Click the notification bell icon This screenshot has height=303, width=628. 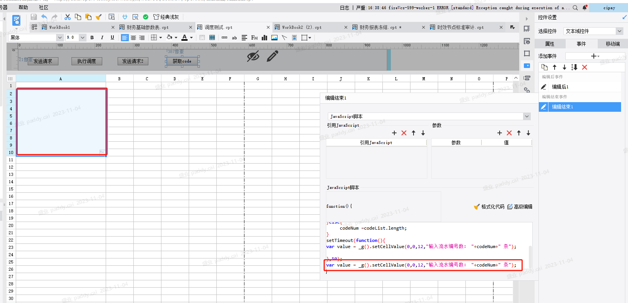[x=585, y=8]
